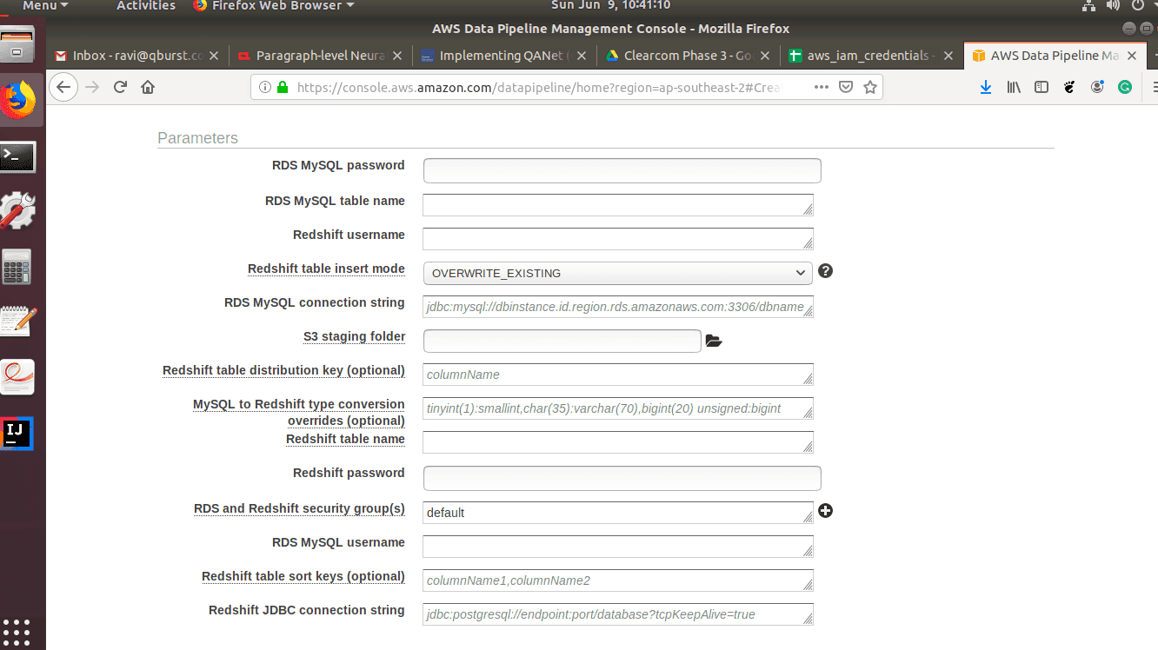Click the browser Back arrow button
Screen dimensions: 1158x650
coord(63,87)
